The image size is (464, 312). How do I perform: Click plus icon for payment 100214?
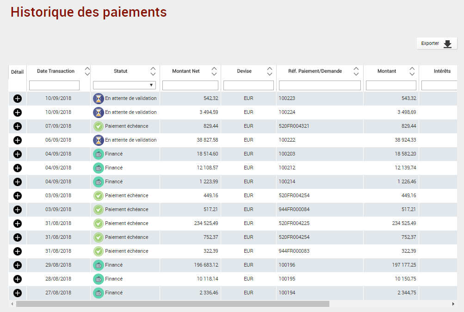coord(18,182)
